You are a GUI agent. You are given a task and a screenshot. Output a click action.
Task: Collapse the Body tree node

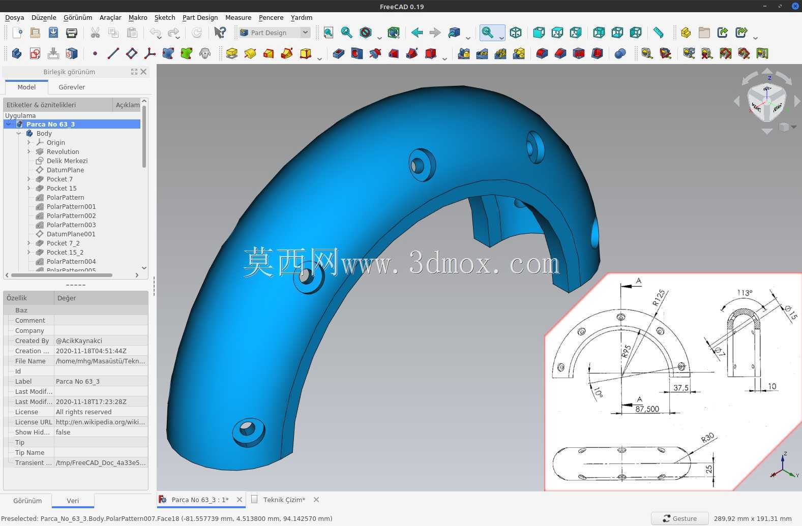[19, 133]
